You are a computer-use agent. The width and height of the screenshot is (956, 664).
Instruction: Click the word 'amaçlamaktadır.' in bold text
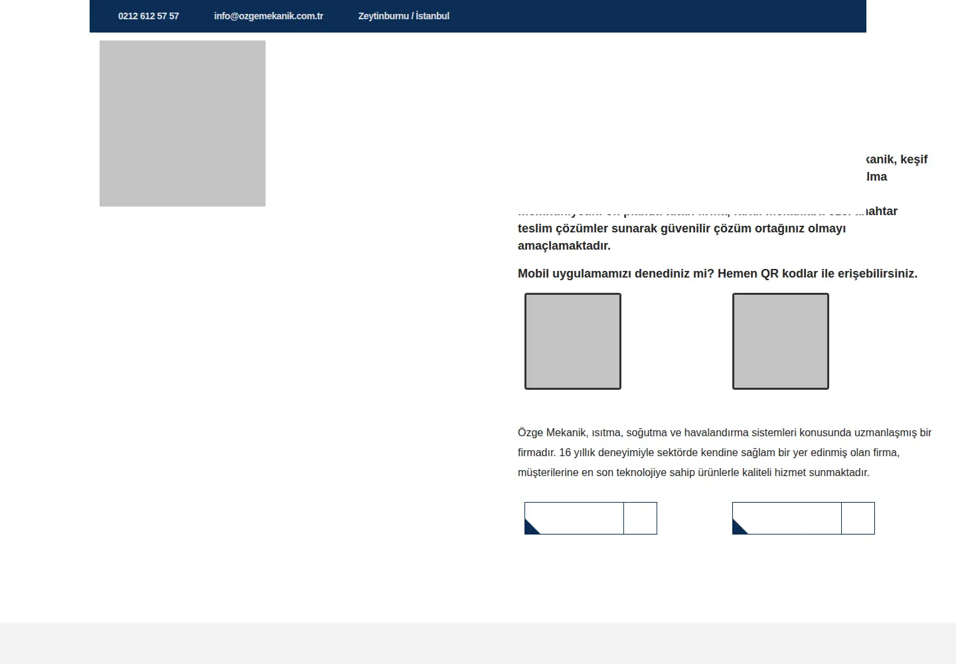click(564, 246)
